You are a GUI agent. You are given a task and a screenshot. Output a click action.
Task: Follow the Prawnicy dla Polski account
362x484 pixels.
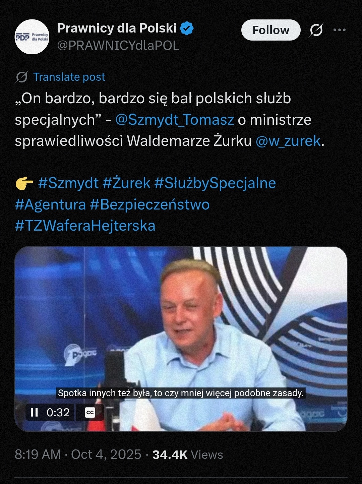tap(271, 30)
